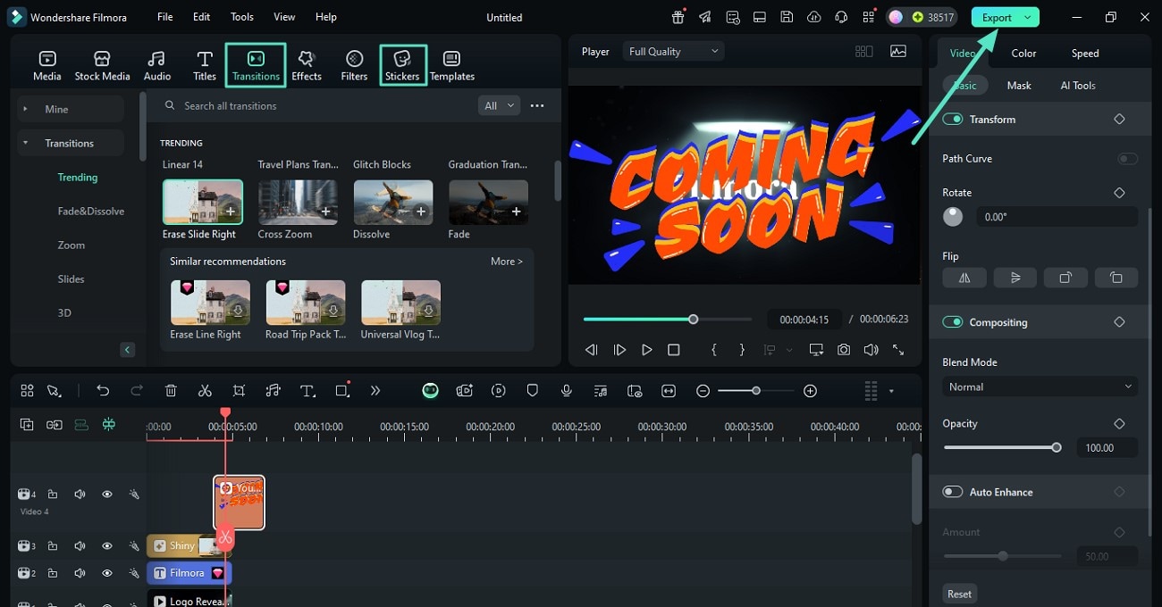1162x607 pixels.
Task: Open the Tools menu
Action: (242, 17)
